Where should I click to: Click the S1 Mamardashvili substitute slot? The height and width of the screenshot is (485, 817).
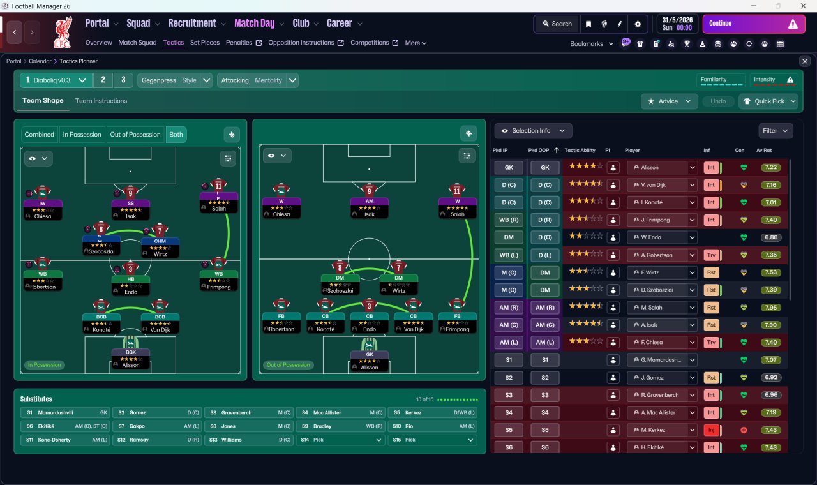coord(65,413)
